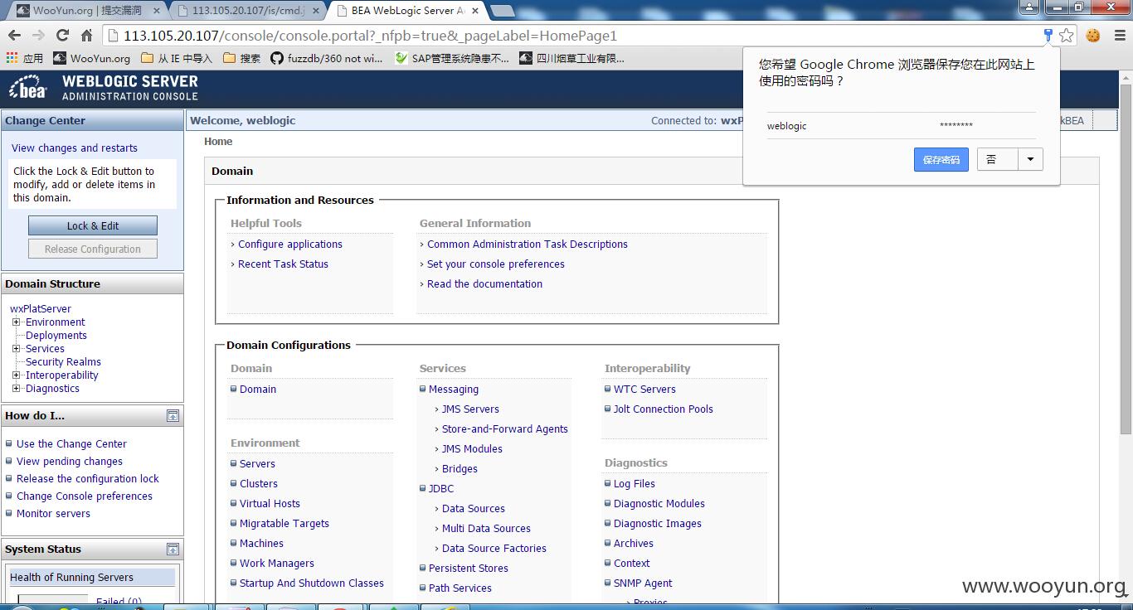Open Use the Change Center help link
Viewport: 1133px width, 610px height.
click(71, 444)
